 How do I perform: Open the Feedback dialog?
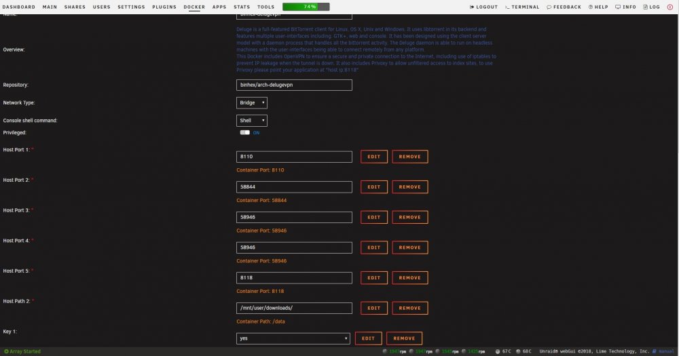564,7
